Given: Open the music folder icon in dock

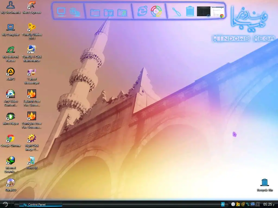Looking at the screenshot, I should (122, 12).
